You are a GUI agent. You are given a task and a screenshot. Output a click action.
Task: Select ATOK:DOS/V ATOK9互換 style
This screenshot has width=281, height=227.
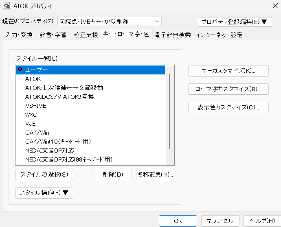[90, 97]
